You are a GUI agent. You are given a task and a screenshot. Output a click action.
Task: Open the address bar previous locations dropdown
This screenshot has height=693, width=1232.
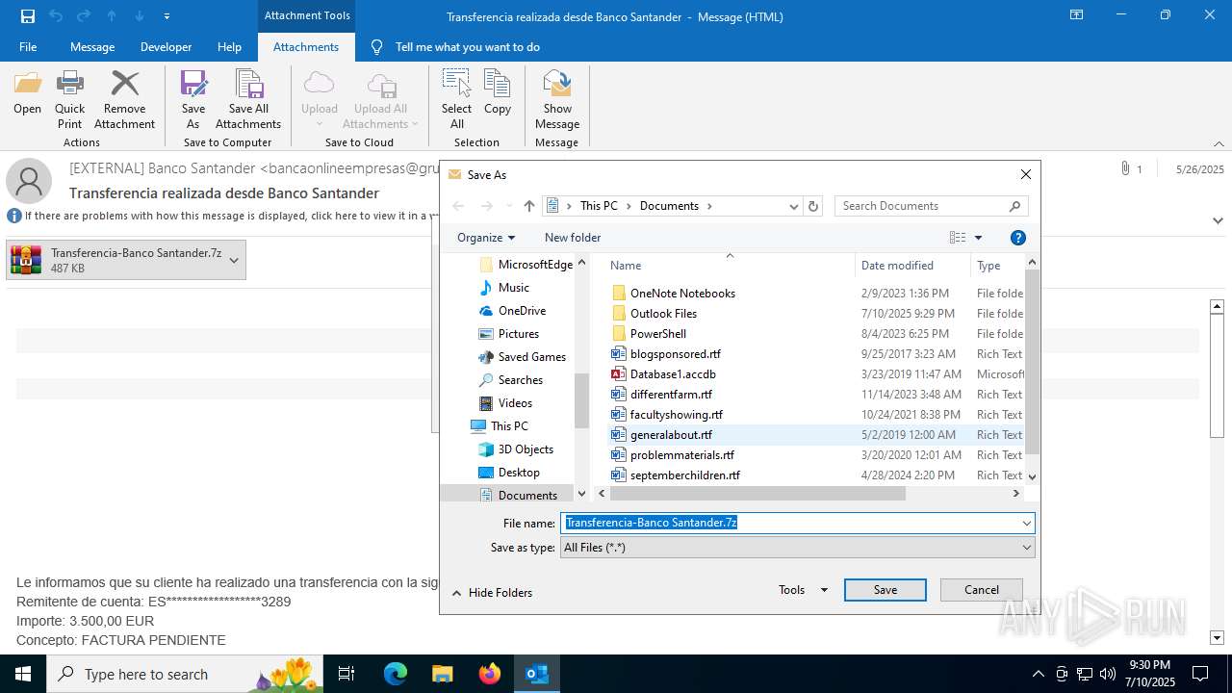pos(793,206)
